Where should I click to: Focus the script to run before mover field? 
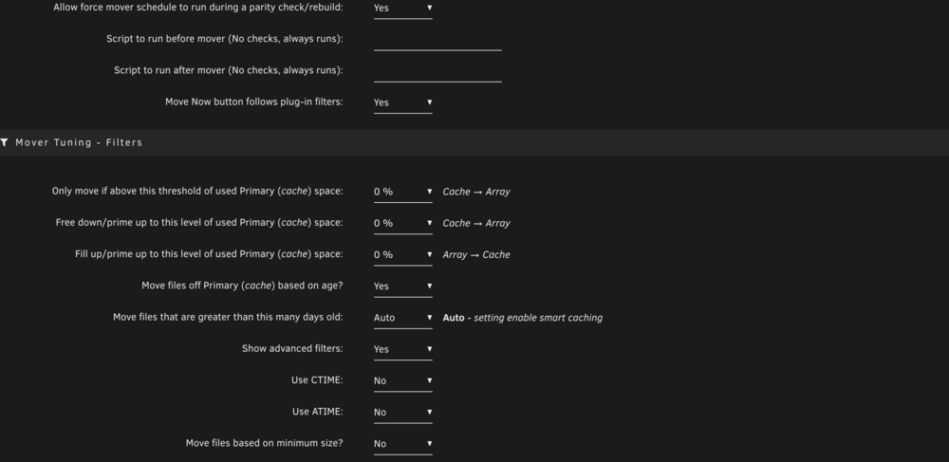coord(437,40)
